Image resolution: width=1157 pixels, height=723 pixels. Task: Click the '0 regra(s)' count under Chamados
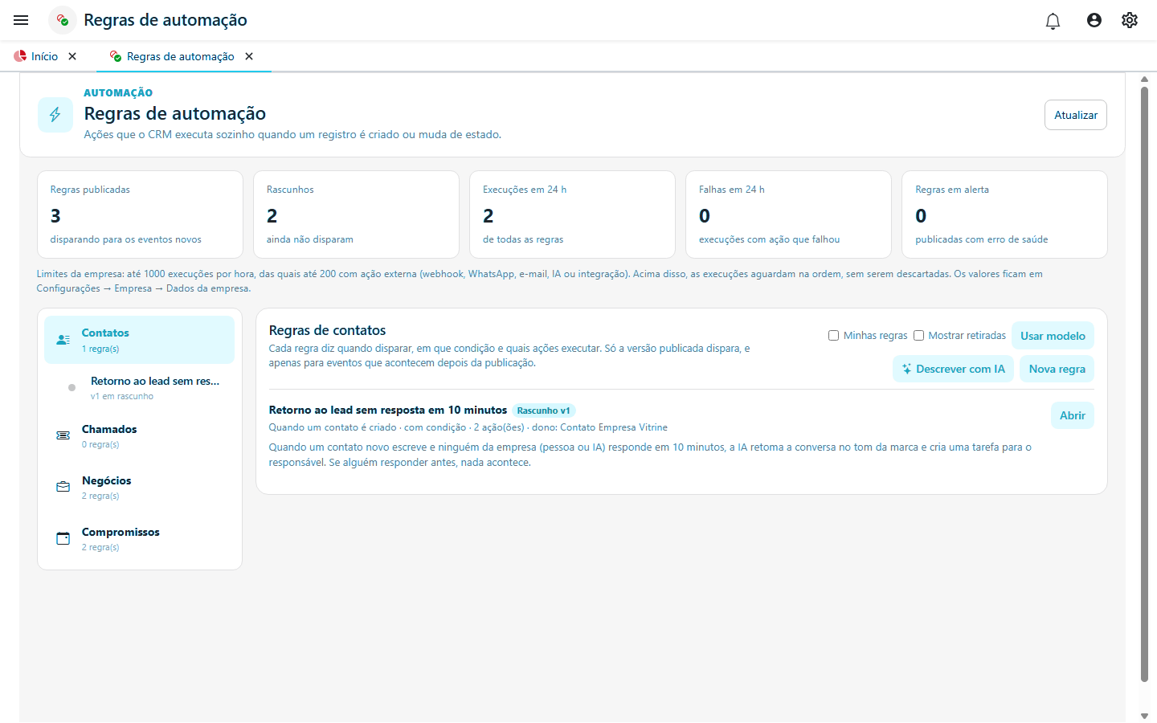(100, 444)
